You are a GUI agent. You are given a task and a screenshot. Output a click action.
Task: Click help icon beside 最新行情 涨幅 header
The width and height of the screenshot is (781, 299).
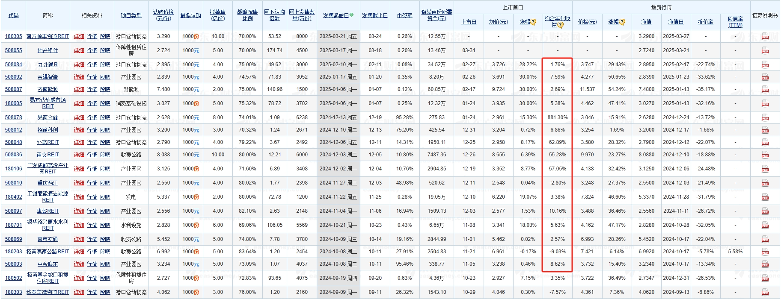[622, 22]
